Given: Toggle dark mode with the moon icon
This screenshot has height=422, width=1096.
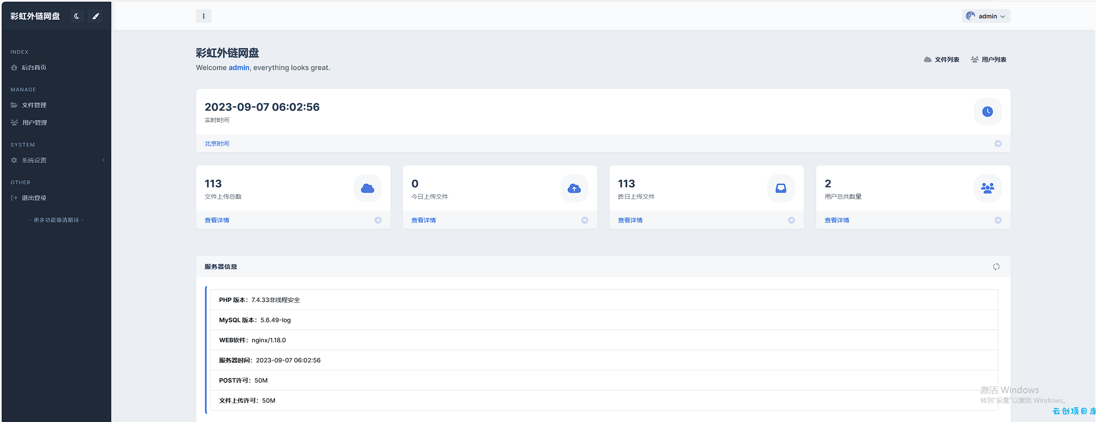Looking at the screenshot, I should pos(77,16).
